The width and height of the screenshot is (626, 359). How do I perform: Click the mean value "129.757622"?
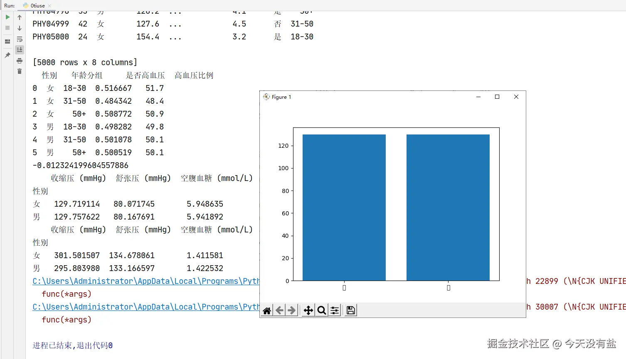pos(77,217)
